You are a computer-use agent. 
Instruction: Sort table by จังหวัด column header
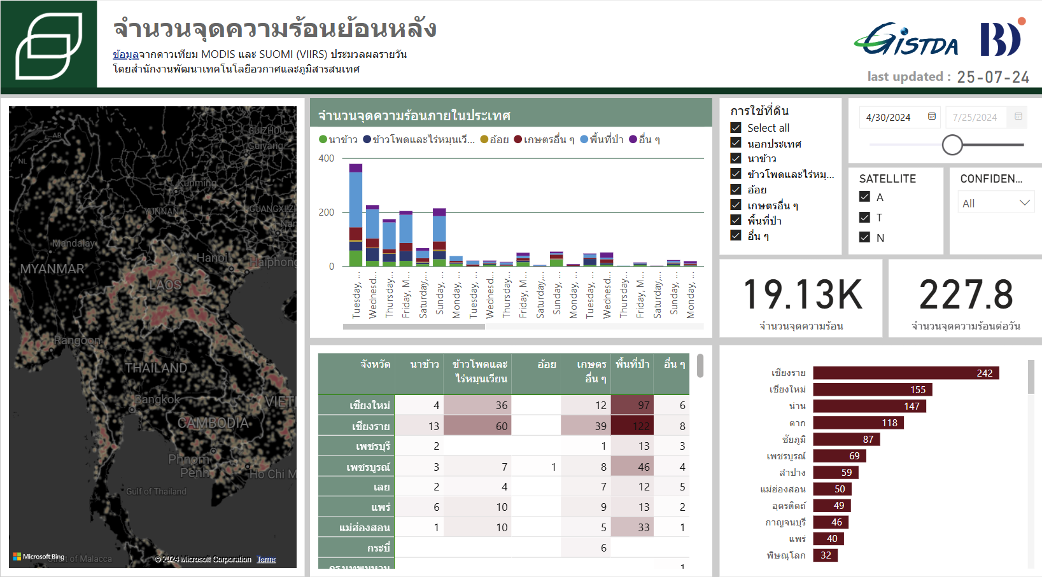[375, 364]
